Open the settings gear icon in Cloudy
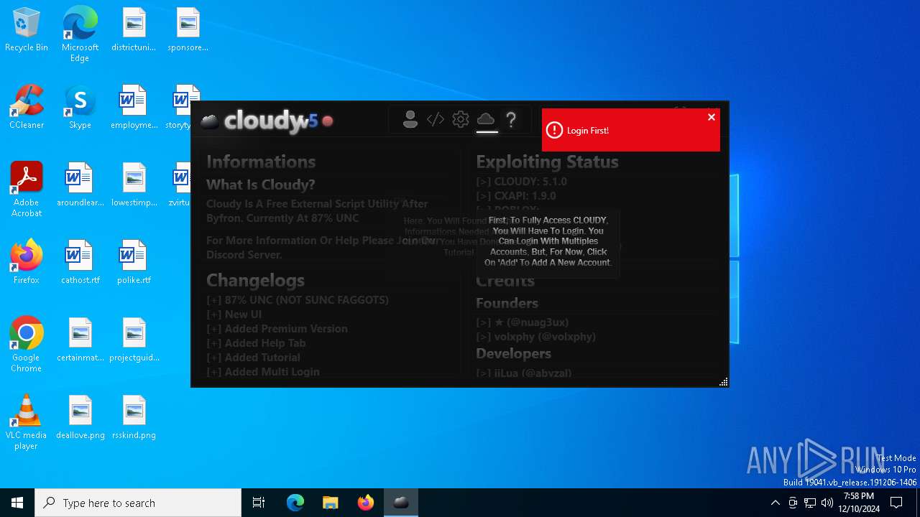The width and height of the screenshot is (920, 517). coord(461,120)
